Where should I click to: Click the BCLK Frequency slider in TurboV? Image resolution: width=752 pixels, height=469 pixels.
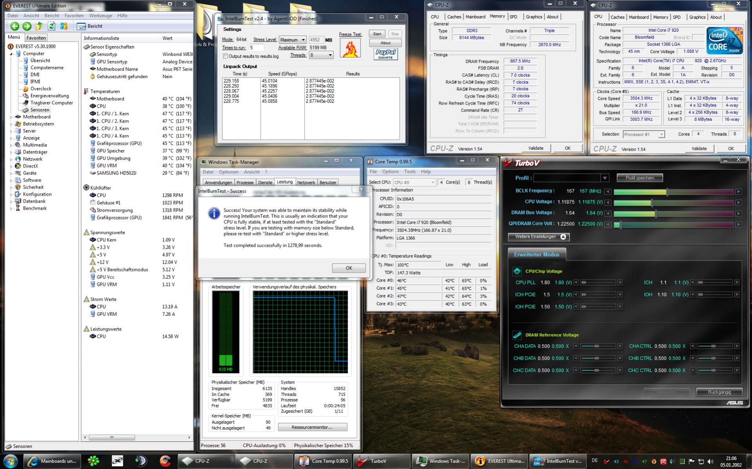click(x=673, y=192)
